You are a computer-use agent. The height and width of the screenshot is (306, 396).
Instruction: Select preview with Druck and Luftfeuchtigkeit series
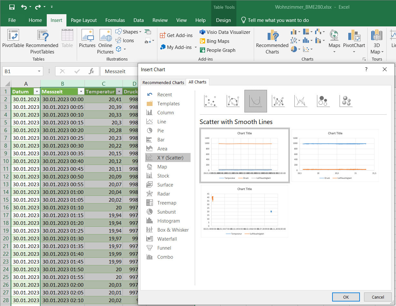pos(335,155)
